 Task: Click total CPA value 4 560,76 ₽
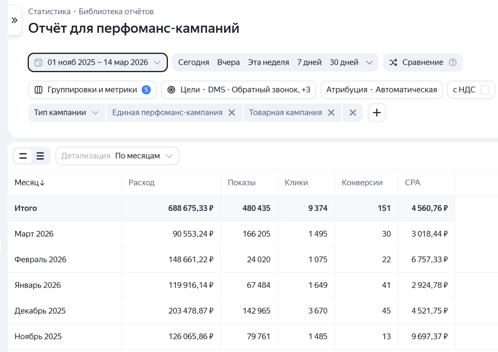pyautogui.click(x=430, y=208)
